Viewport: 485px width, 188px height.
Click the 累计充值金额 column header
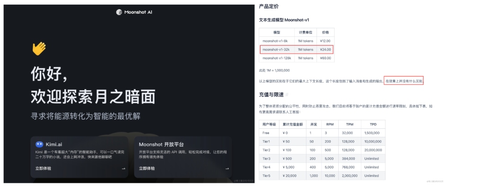click(293, 124)
